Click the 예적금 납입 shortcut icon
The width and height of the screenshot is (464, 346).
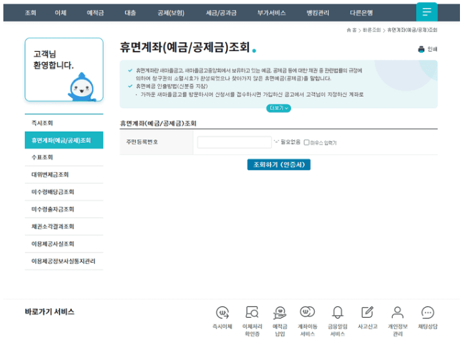point(280,312)
